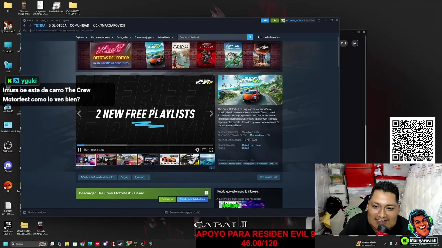442x248 pixels.
Task: Click Añadir a tu lista de deseados
Action: [x=97, y=177]
